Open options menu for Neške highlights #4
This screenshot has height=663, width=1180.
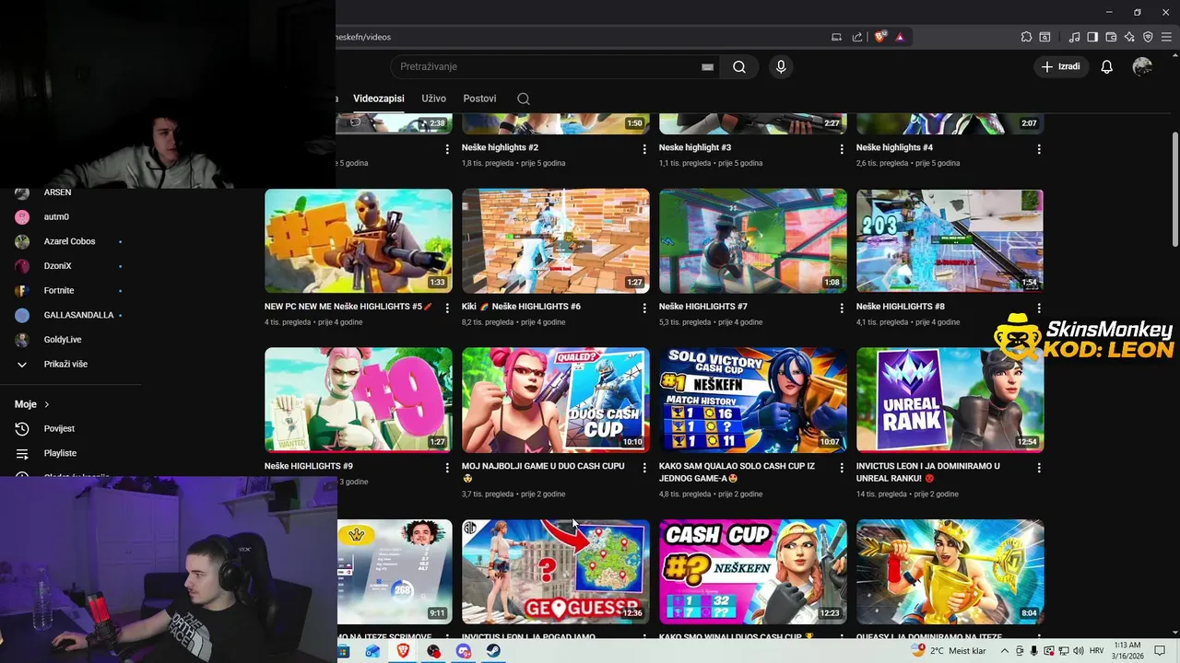click(1039, 149)
